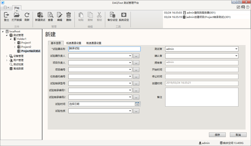Switch to 高速通道设置 tab
The image size is (251, 146).
coord(93,43)
